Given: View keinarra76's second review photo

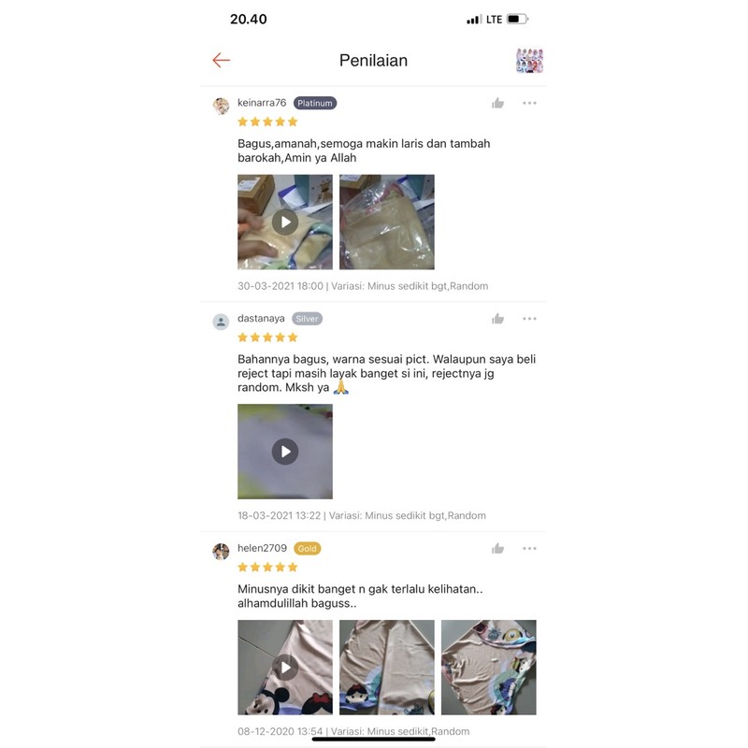Looking at the screenshot, I should click(387, 222).
